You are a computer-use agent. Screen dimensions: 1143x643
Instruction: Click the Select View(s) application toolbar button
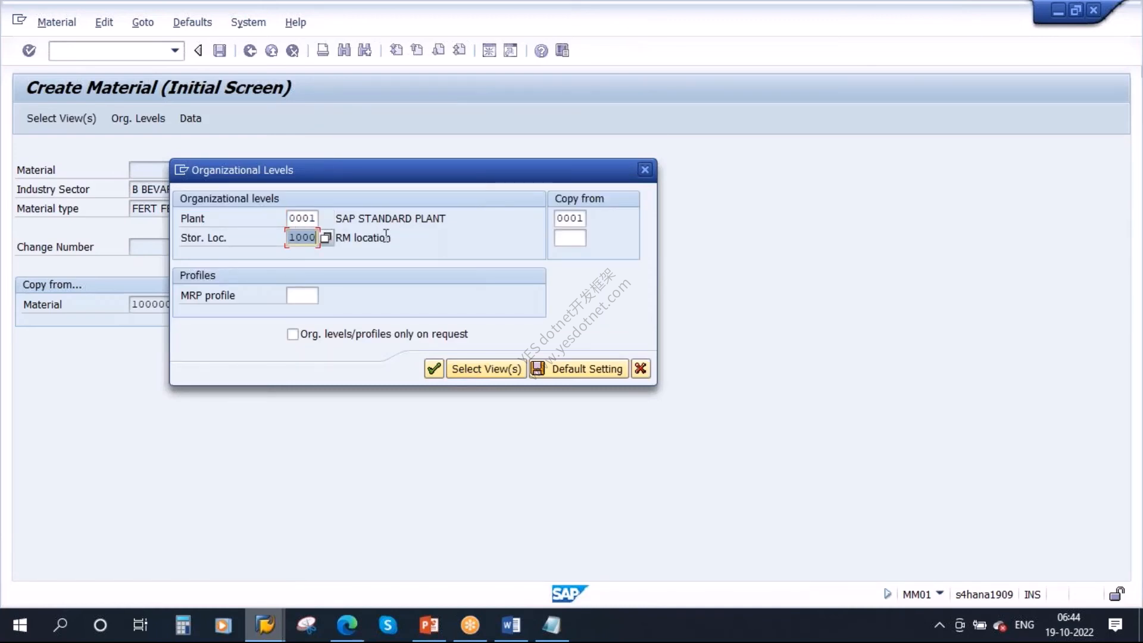tap(61, 118)
